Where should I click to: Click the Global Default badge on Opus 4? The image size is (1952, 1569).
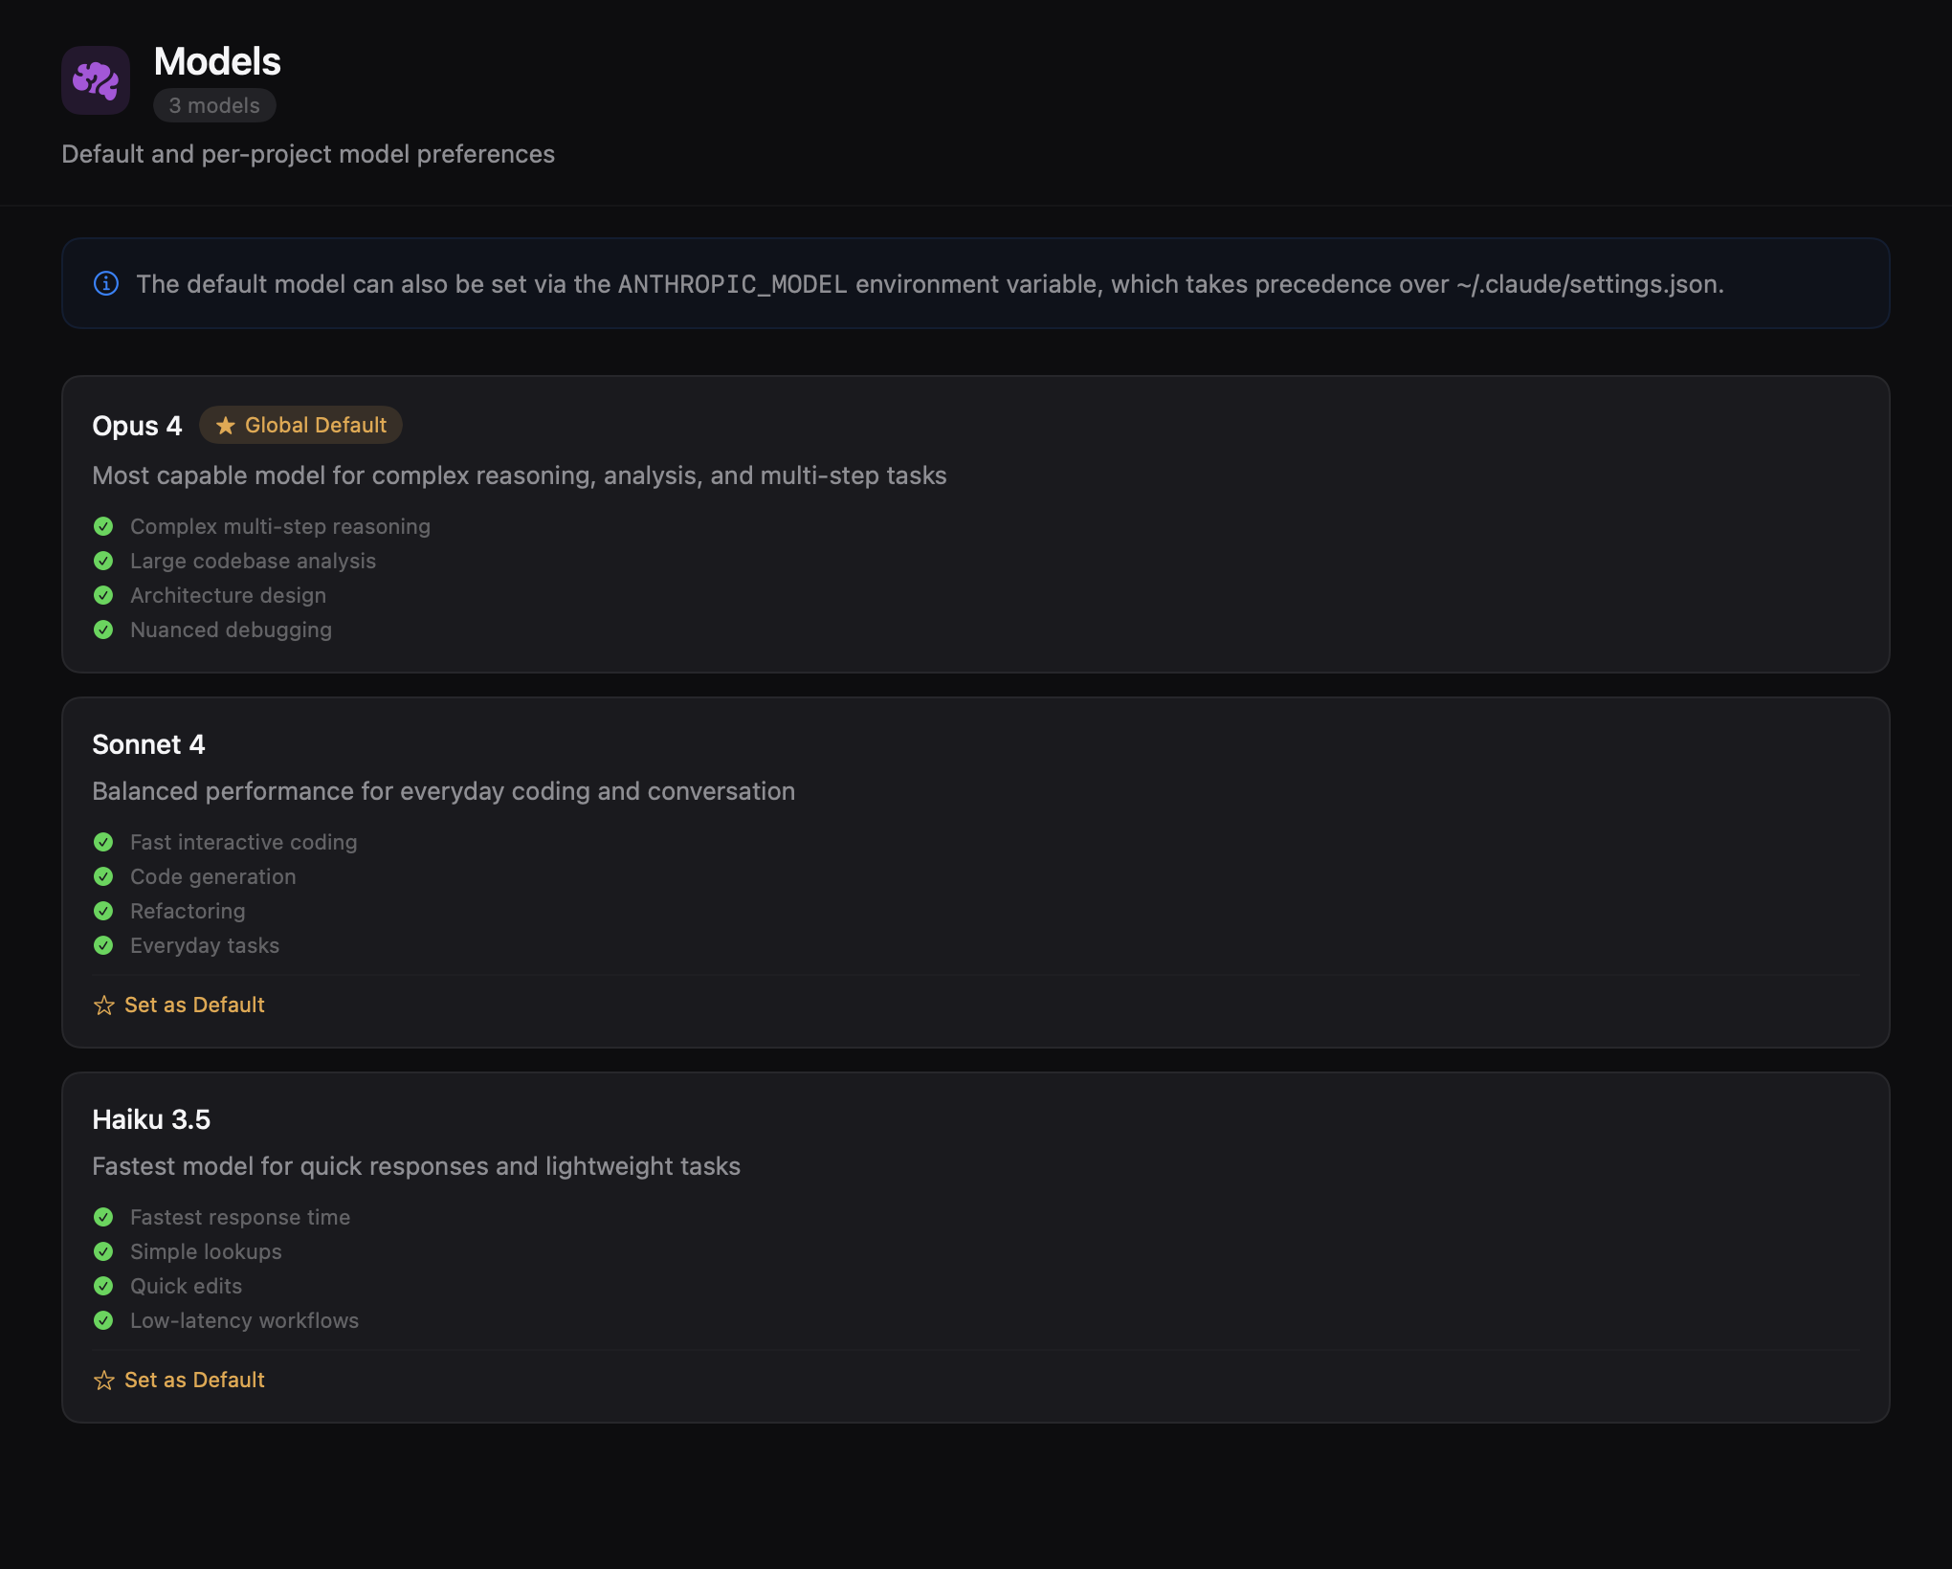point(300,426)
